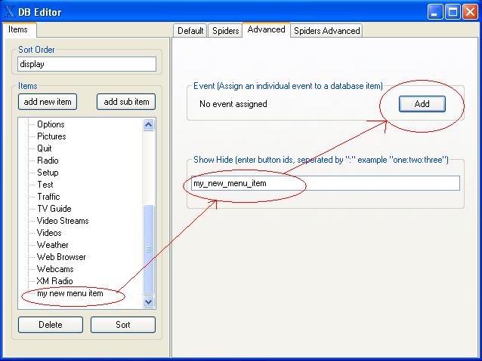This screenshot has height=361, width=482.
Task: Click the items list scrollbar thumb
Action: pyautogui.click(x=149, y=249)
